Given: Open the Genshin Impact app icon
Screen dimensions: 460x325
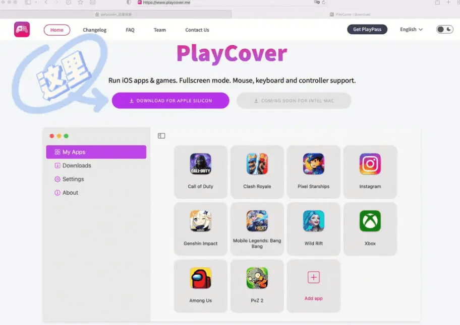Looking at the screenshot, I should coord(200,221).
